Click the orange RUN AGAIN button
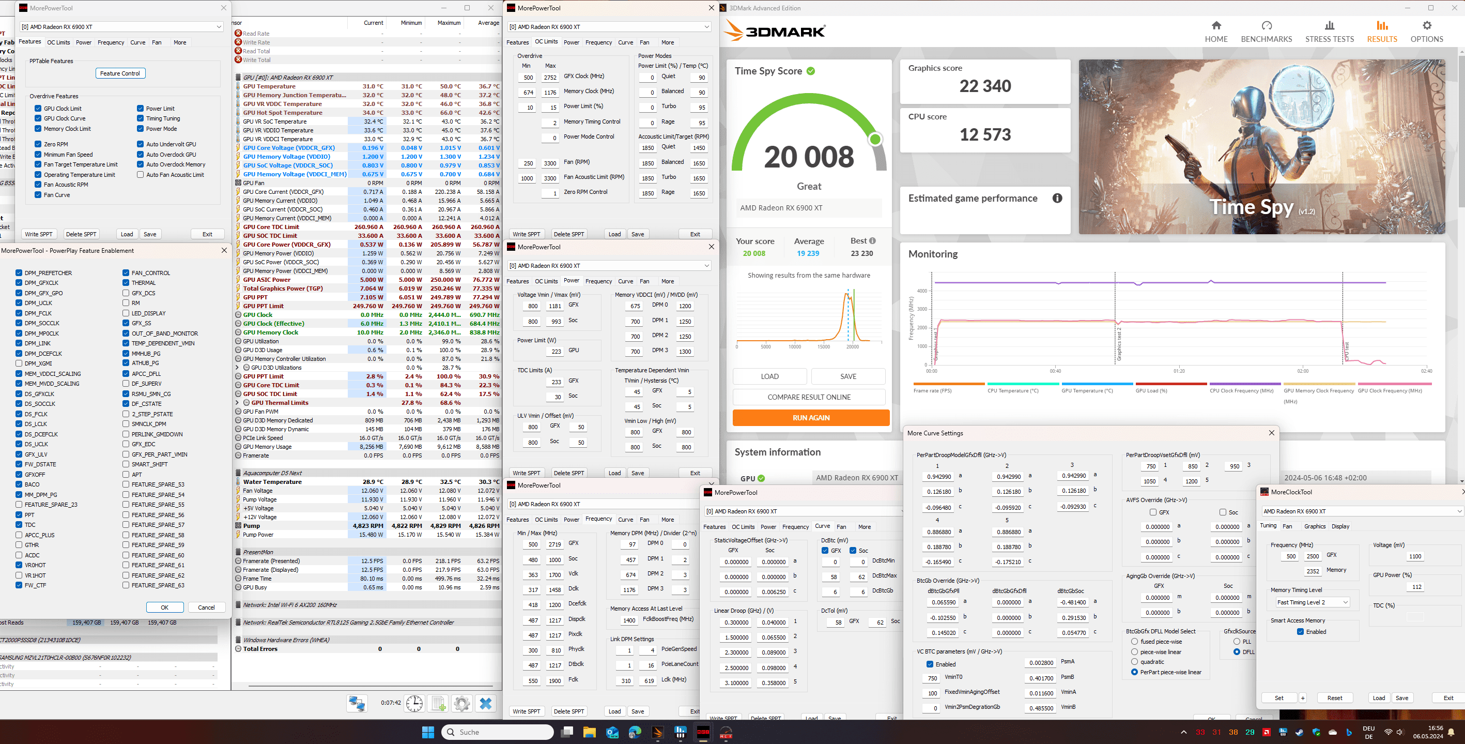 (811, 418)
